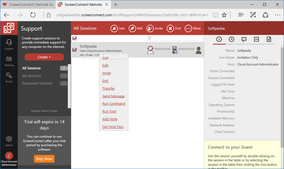Image resolution: width=284 pixels, height=169 pixels.
Task: Click the Cloud Account Administrator avatar
Action: tap(9, 156)
